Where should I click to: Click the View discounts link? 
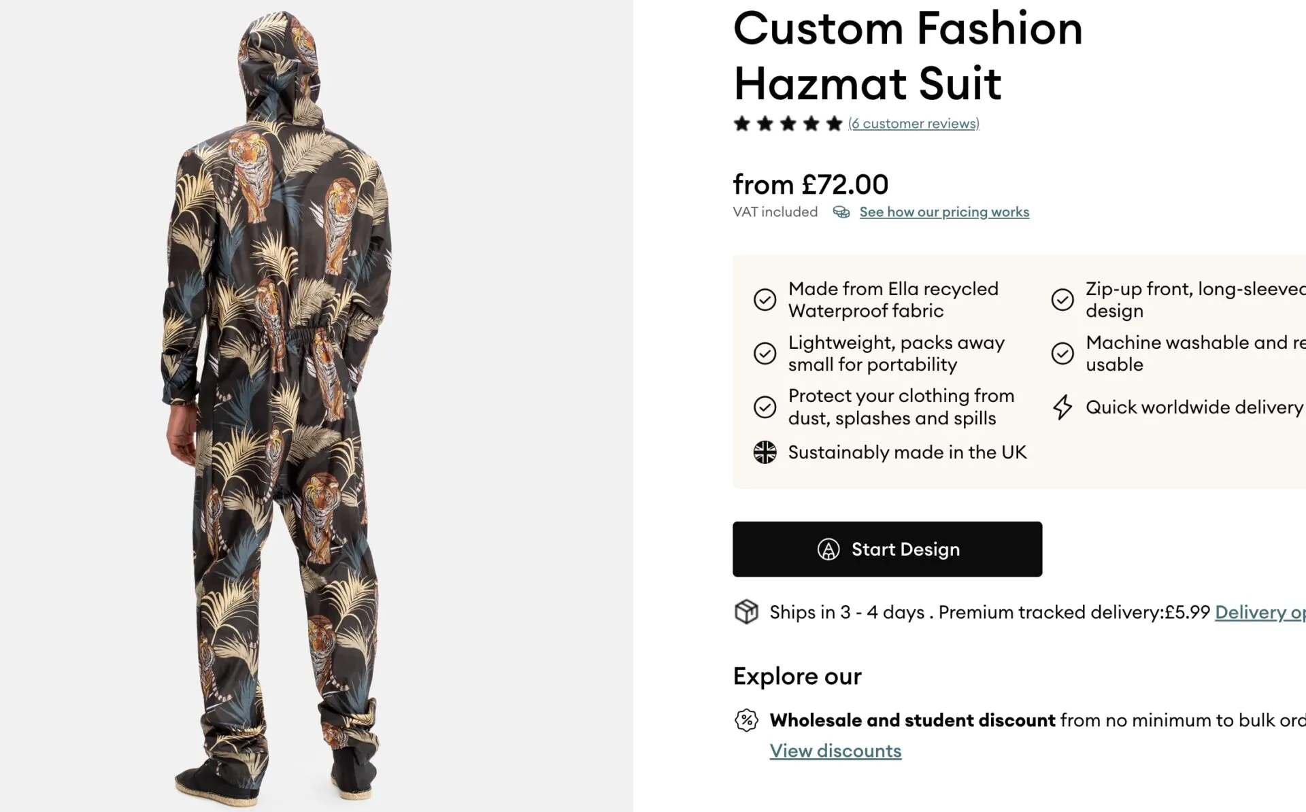click(835, 751)
